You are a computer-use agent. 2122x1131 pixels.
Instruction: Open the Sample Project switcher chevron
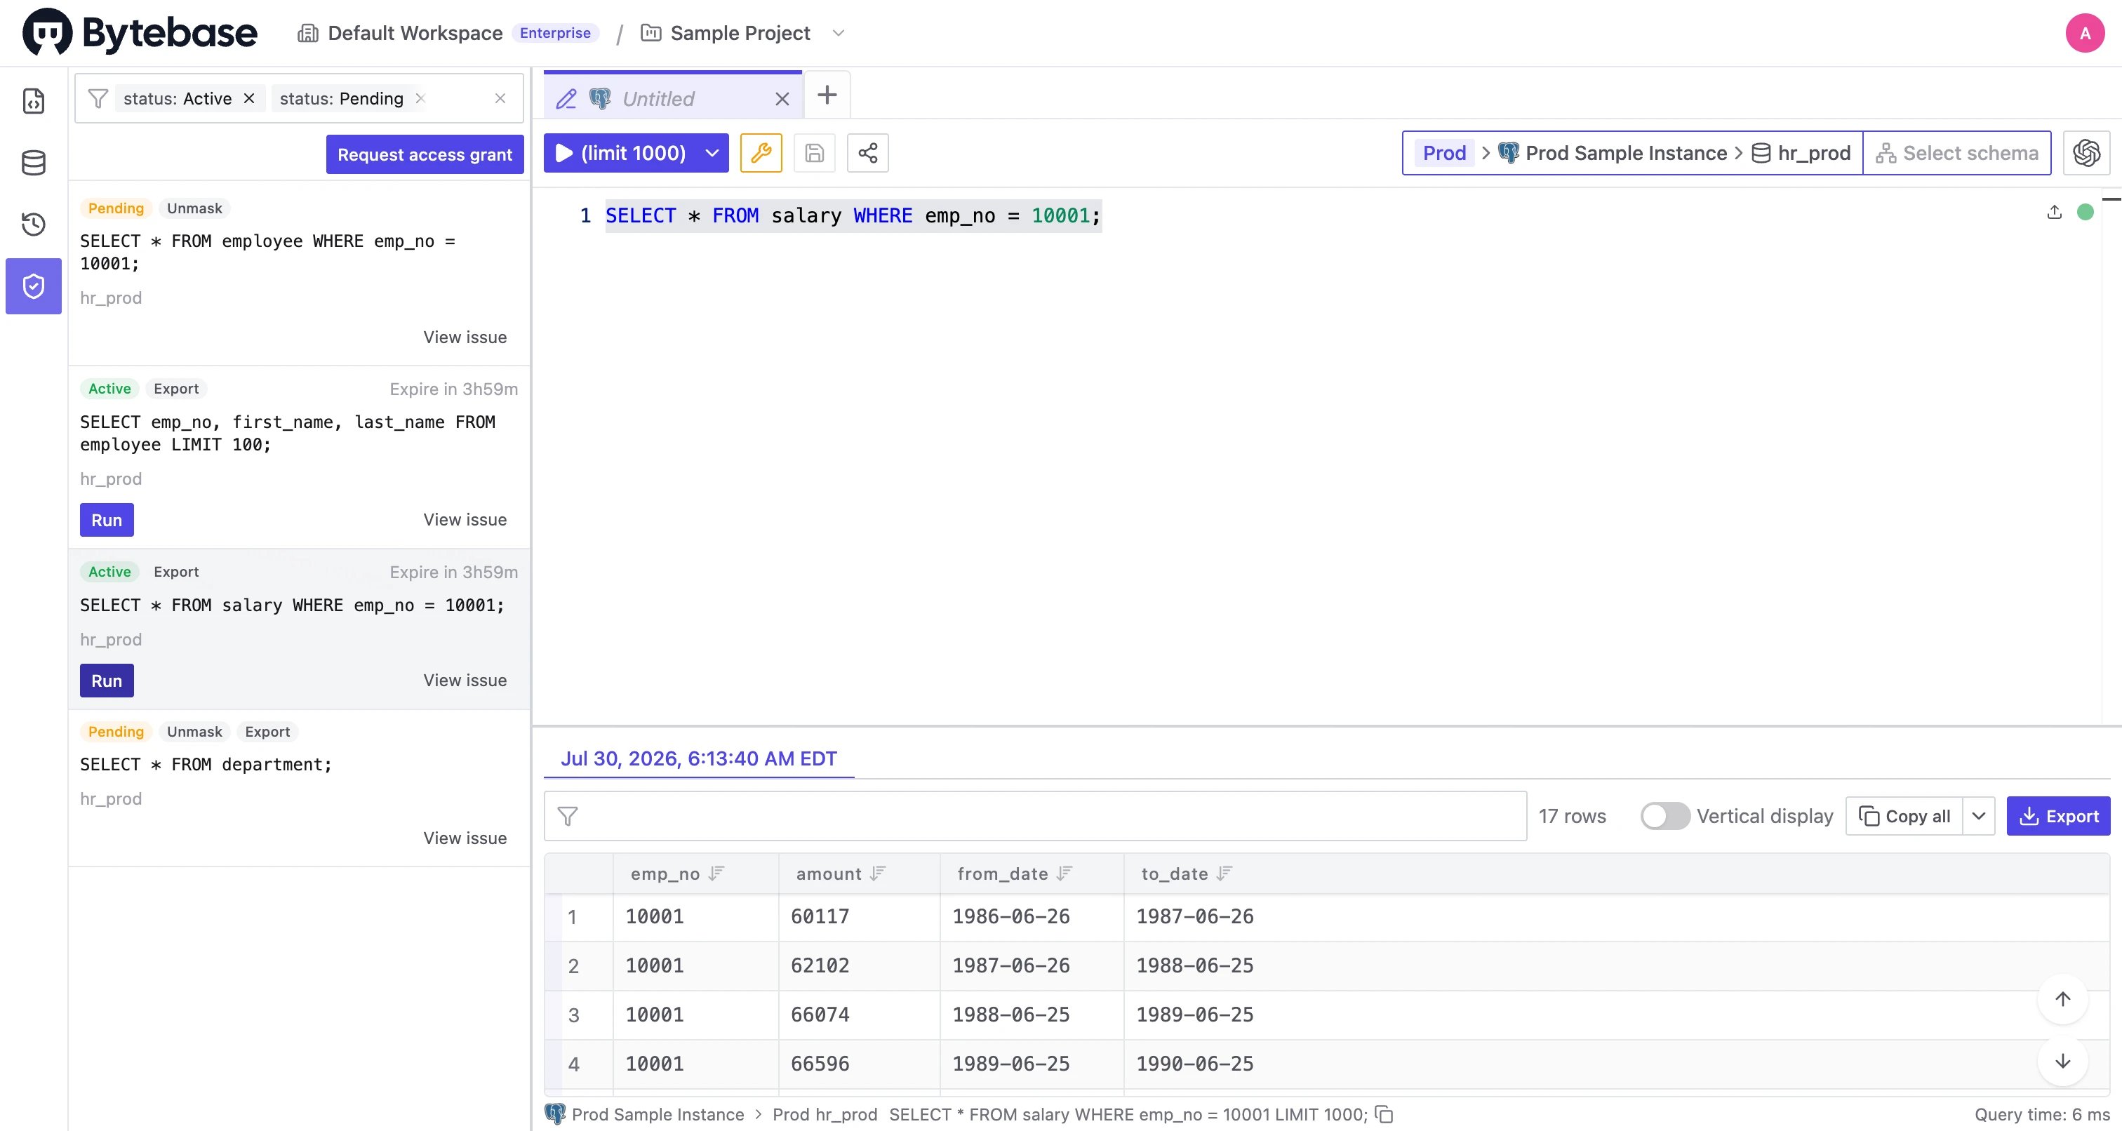click(839, 33)
